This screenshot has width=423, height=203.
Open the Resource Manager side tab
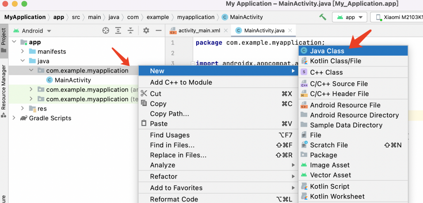click(4, 91)
